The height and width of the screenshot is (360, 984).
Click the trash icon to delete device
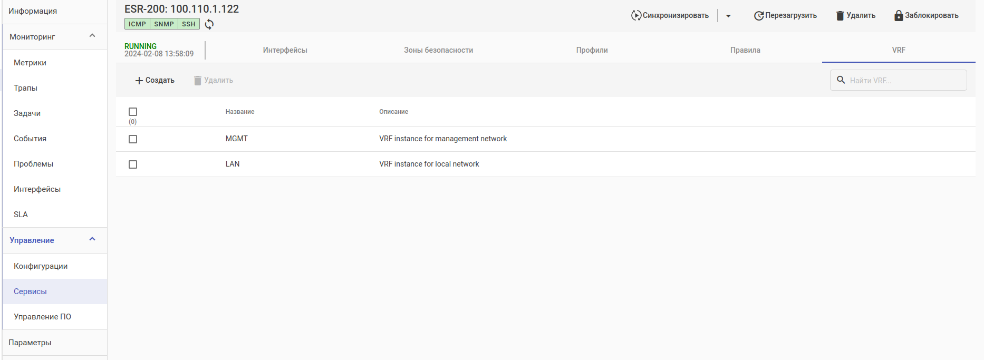coord(840,16)
